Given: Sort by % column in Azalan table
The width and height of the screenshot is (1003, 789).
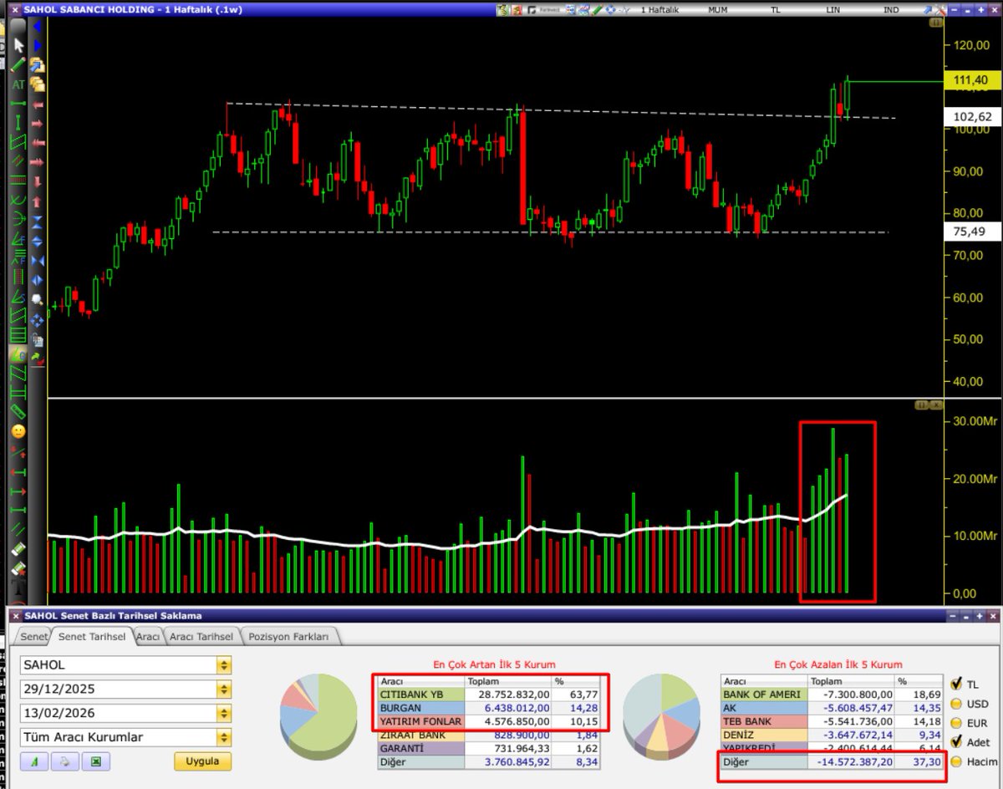Looking at the screenshot, I should click(x=916, y=682).
